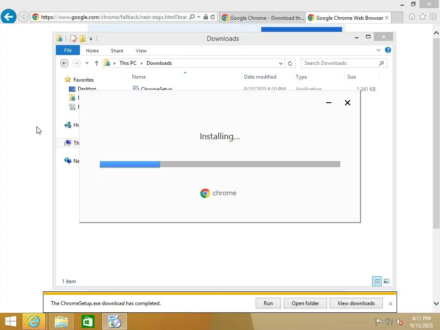This screenshot has height=330, width=440.
Task: Close the Chrome Installing dialog
Action: point(347,103)
